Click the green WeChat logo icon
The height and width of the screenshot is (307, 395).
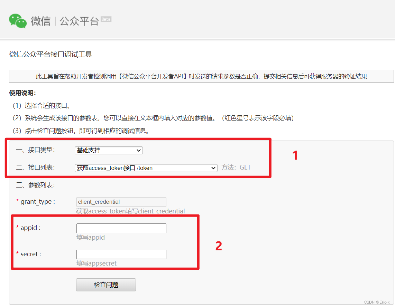18,21
